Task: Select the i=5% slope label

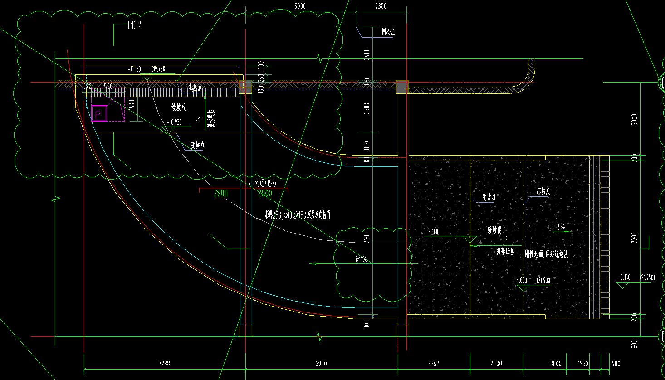Action: click(x=560, y=227)
